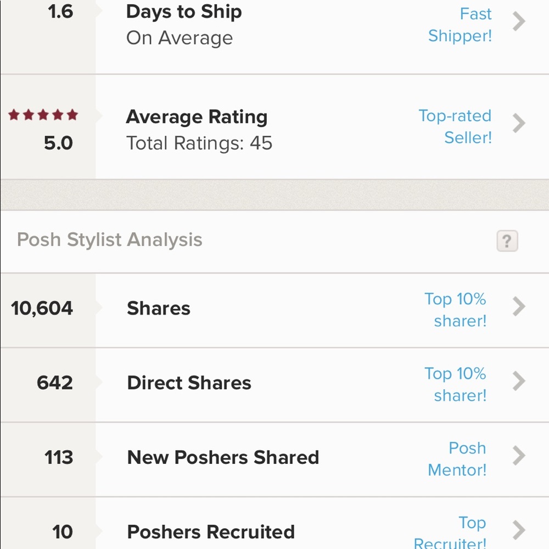Click the 10,604 shares count
This screenshot has height=549, width=549.
42,309
